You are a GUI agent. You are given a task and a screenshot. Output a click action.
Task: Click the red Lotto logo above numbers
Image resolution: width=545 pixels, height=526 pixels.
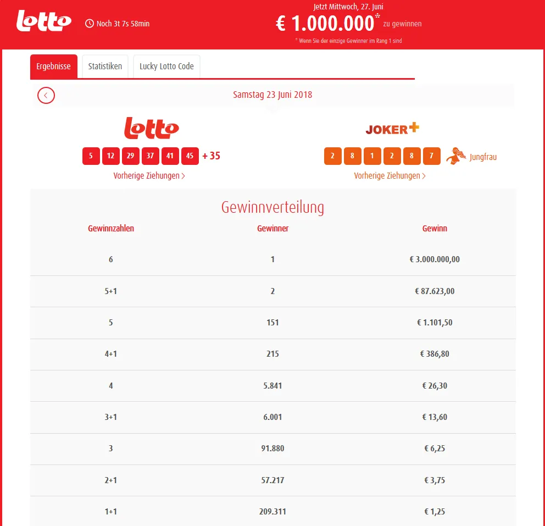(152, 128)
